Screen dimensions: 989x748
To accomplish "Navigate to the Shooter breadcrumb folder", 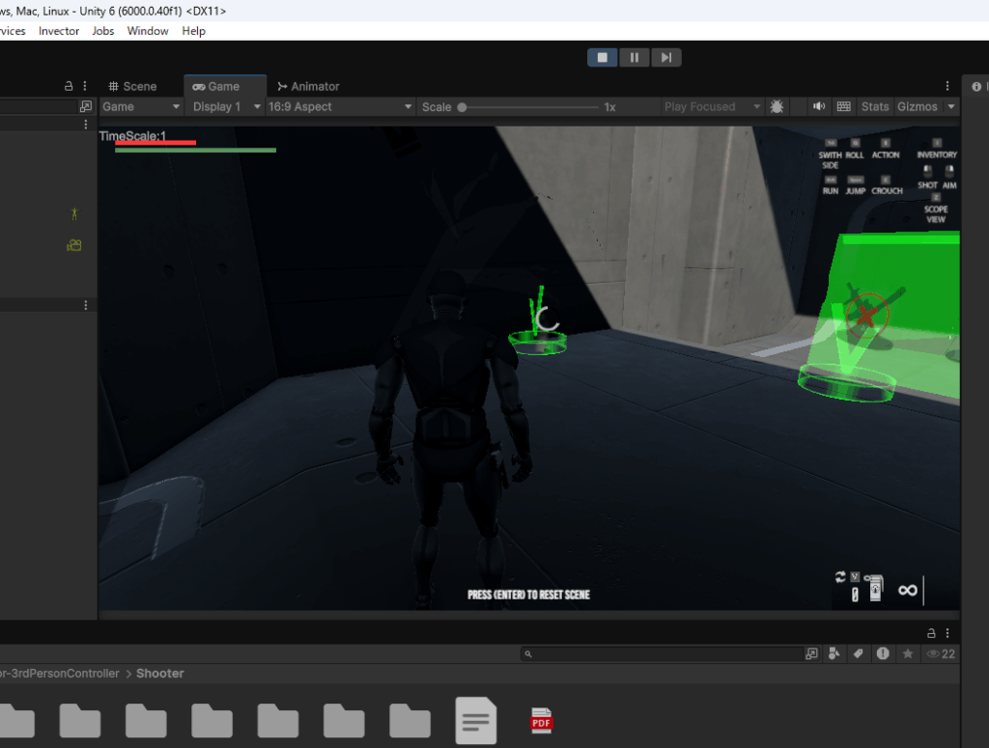I will click(159, 674).
